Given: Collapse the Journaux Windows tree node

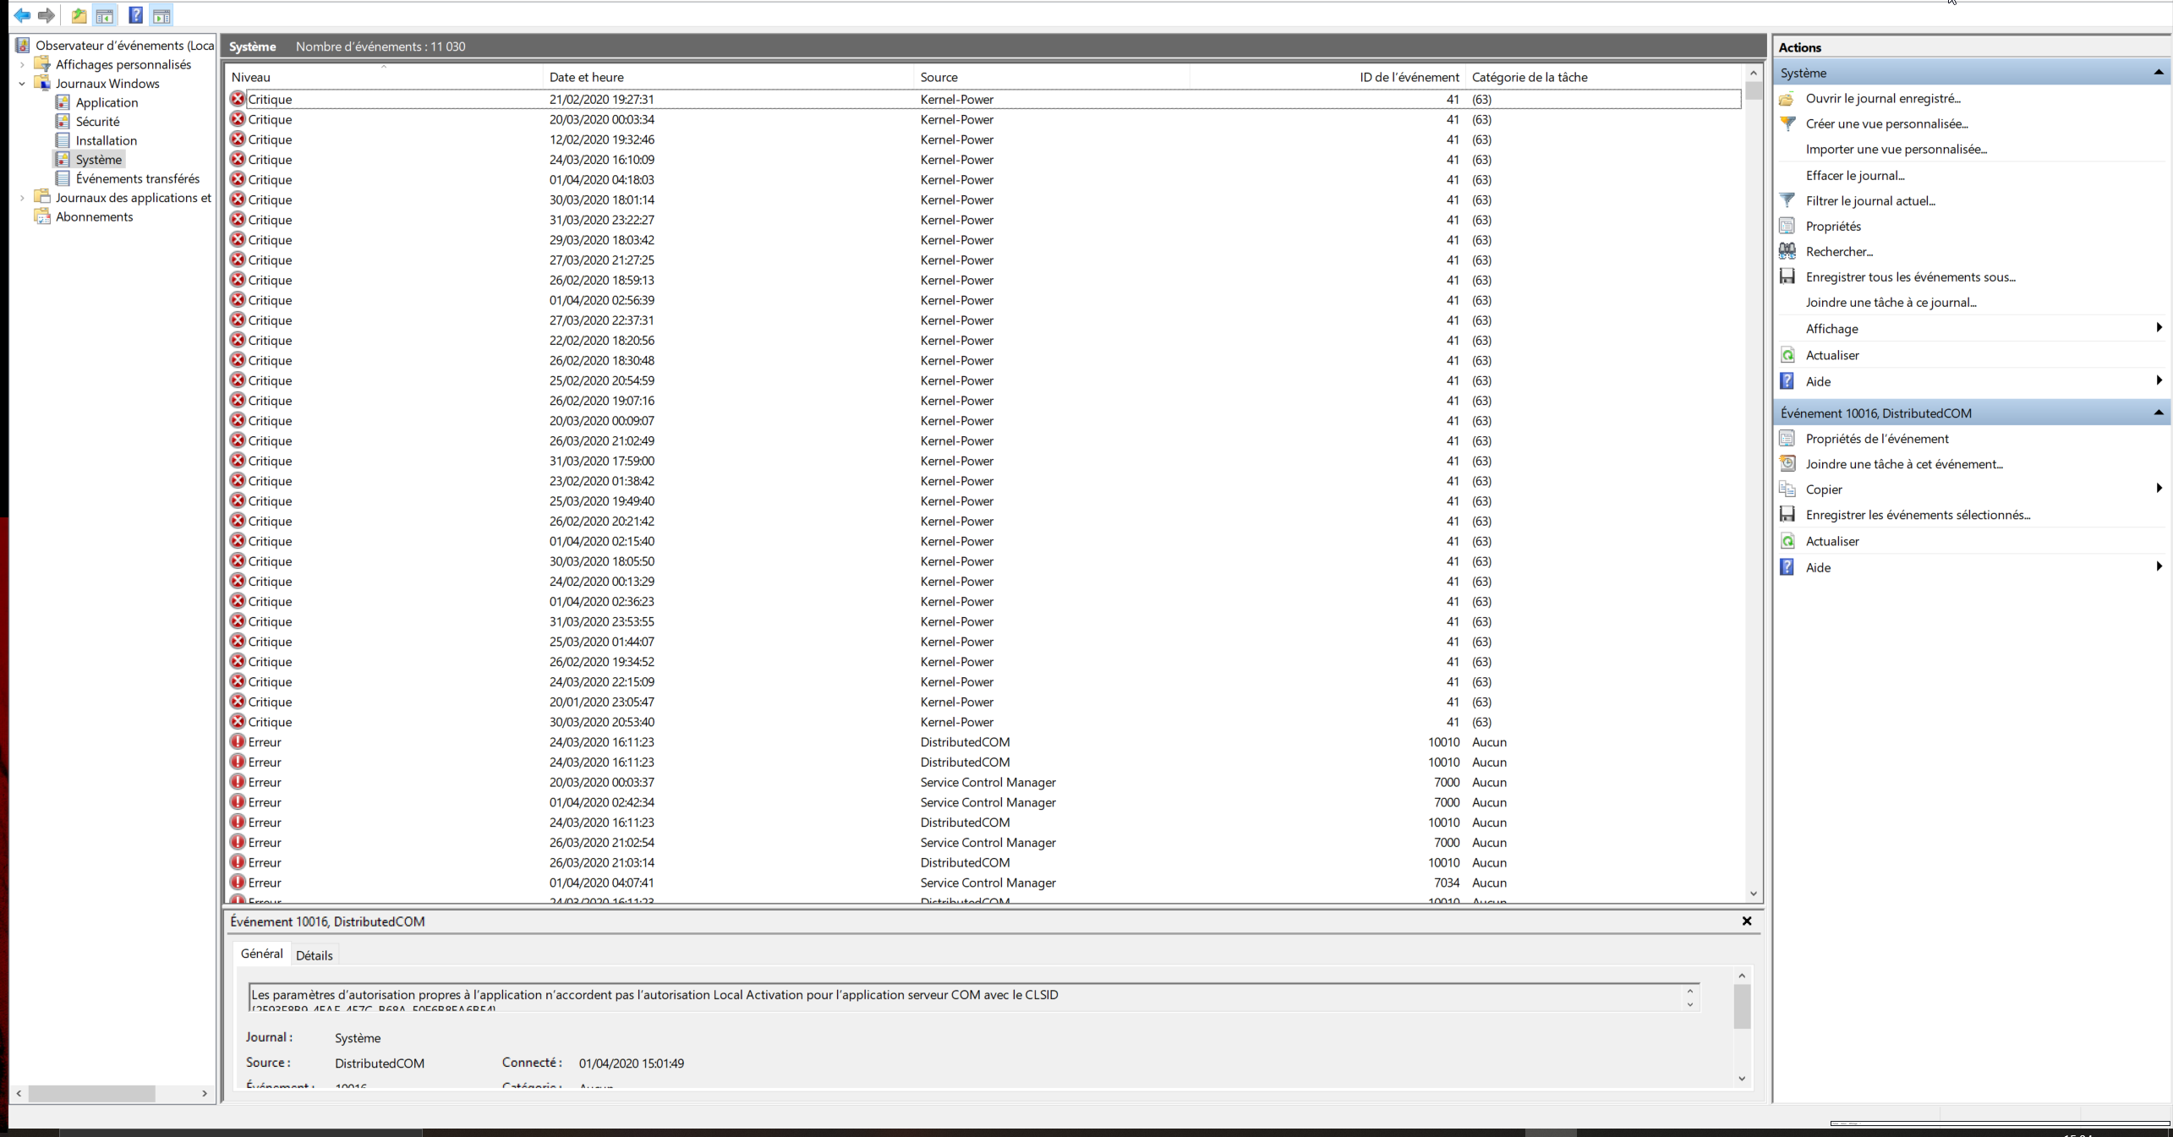Looking at the screenshot, I should [x=22, y=84].
